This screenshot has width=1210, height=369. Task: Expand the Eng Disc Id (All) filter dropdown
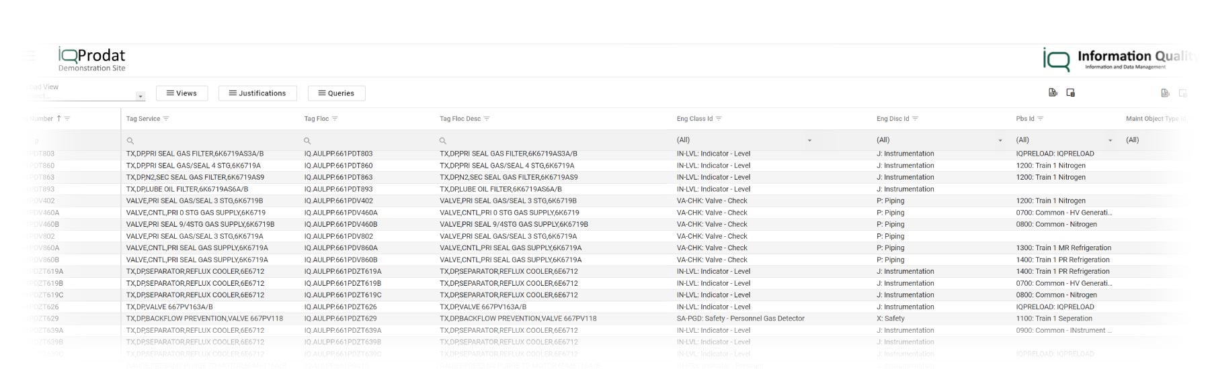click(1000, 140)
